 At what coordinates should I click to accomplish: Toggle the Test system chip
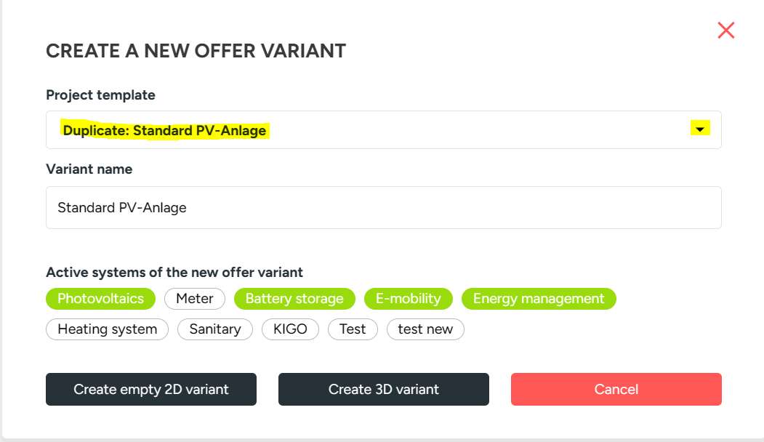click(x=353, y=329)
